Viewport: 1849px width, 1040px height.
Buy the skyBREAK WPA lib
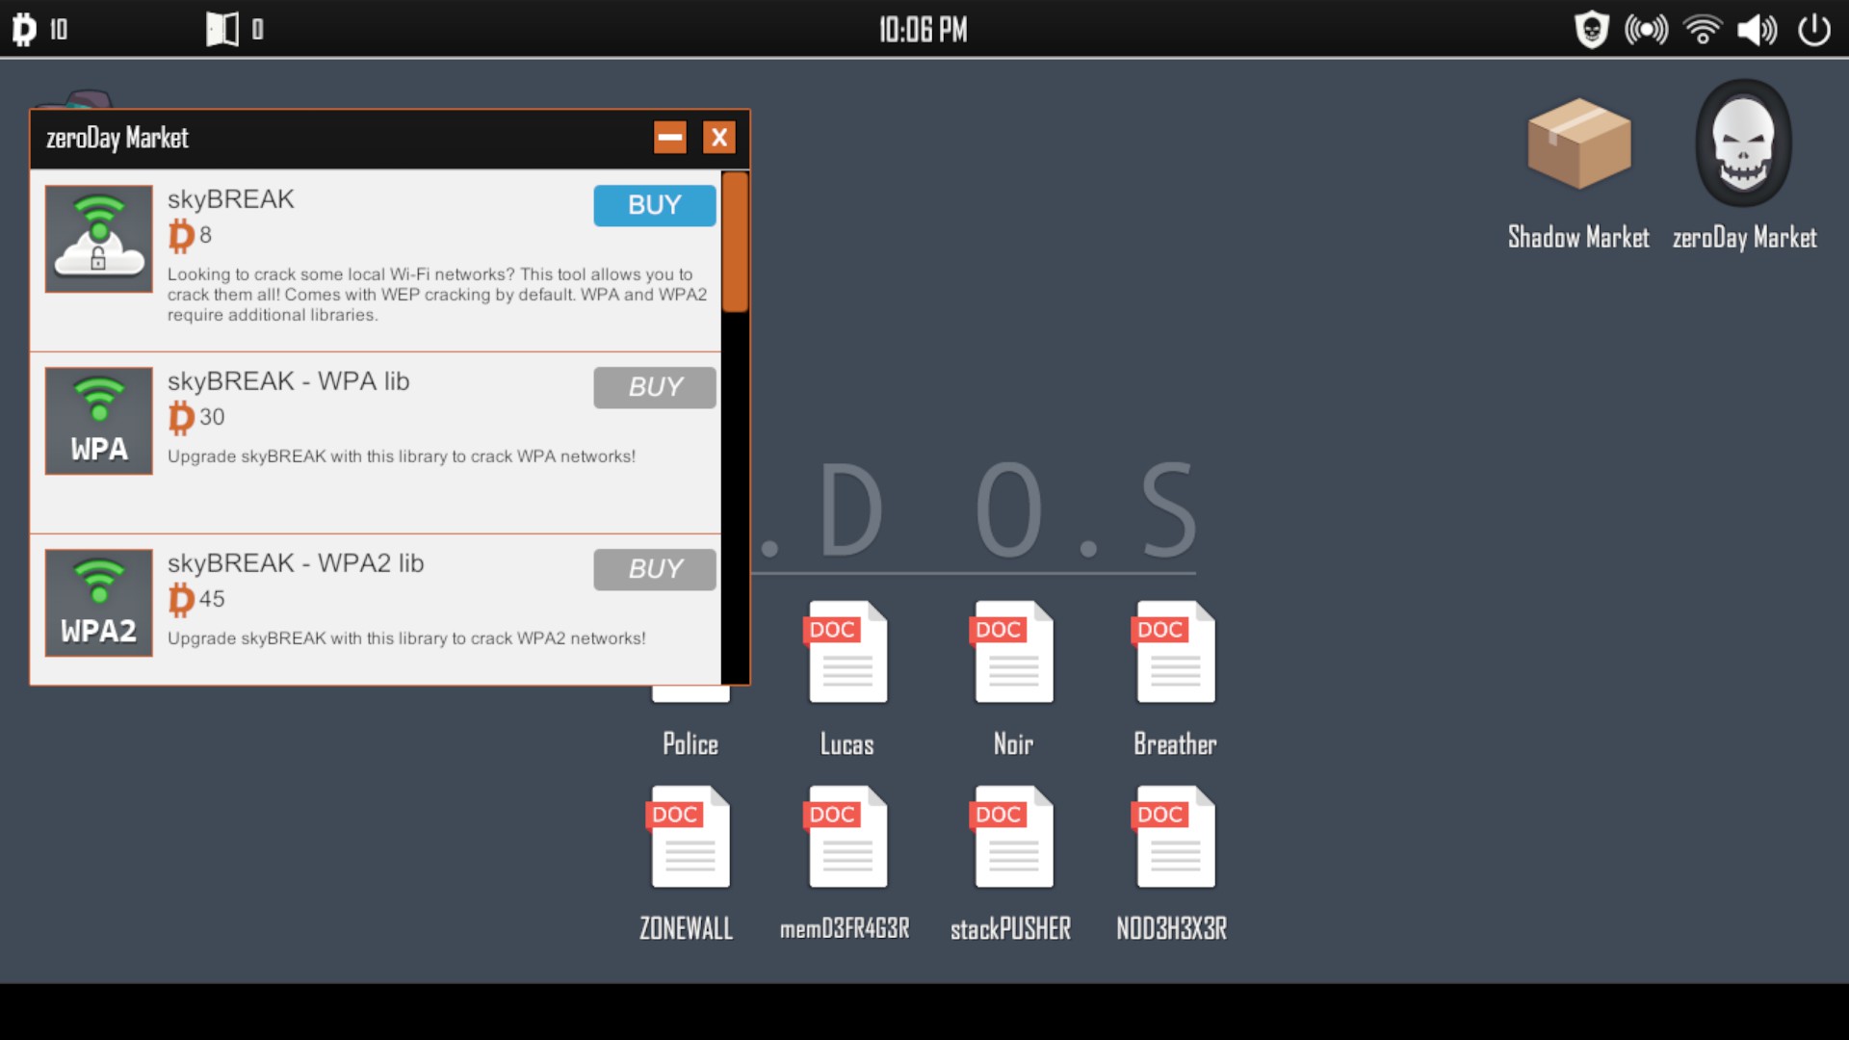click(654, 387)
